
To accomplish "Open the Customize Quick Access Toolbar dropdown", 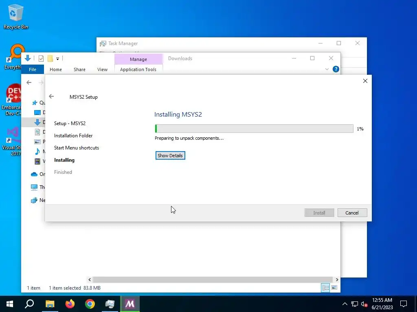I will pyautogui.click(x=57, y=58).
